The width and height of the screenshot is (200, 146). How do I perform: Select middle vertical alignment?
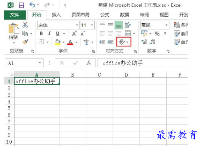(110, 24)
